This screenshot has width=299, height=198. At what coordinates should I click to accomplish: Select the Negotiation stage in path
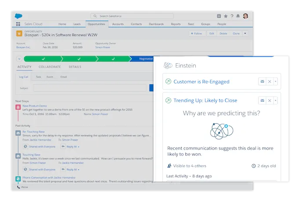click(x=142, y=59)
